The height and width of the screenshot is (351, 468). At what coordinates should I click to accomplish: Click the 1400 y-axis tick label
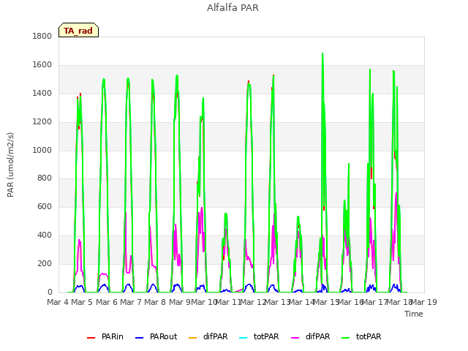[x=42, y=93]
